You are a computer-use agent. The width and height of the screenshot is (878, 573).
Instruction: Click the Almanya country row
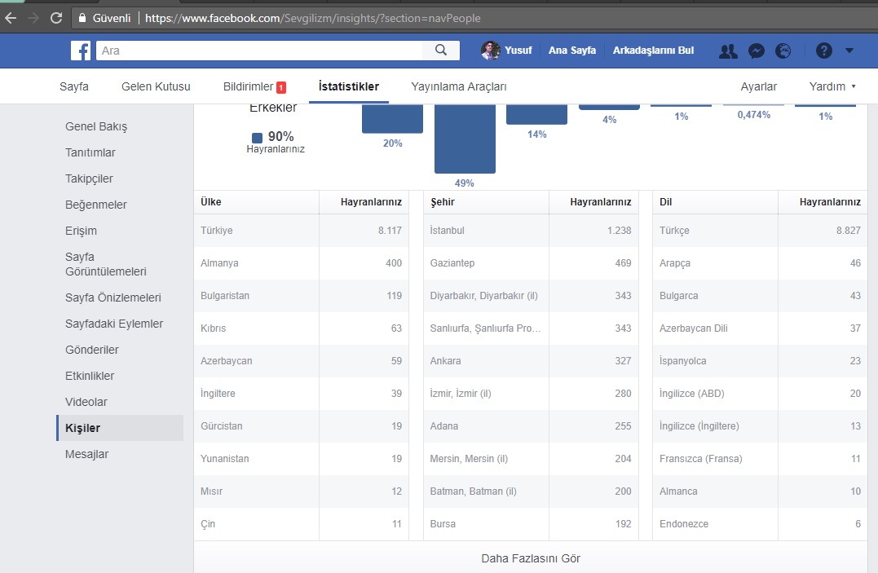click(302, 262)
